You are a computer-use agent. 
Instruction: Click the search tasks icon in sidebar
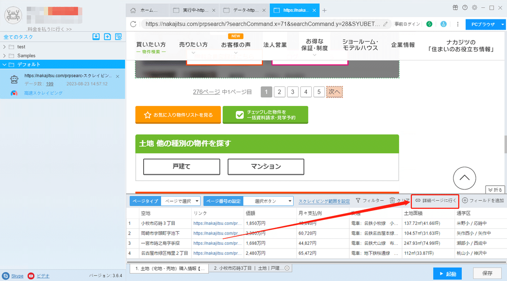pyautogui.click(x=118, y=37)
